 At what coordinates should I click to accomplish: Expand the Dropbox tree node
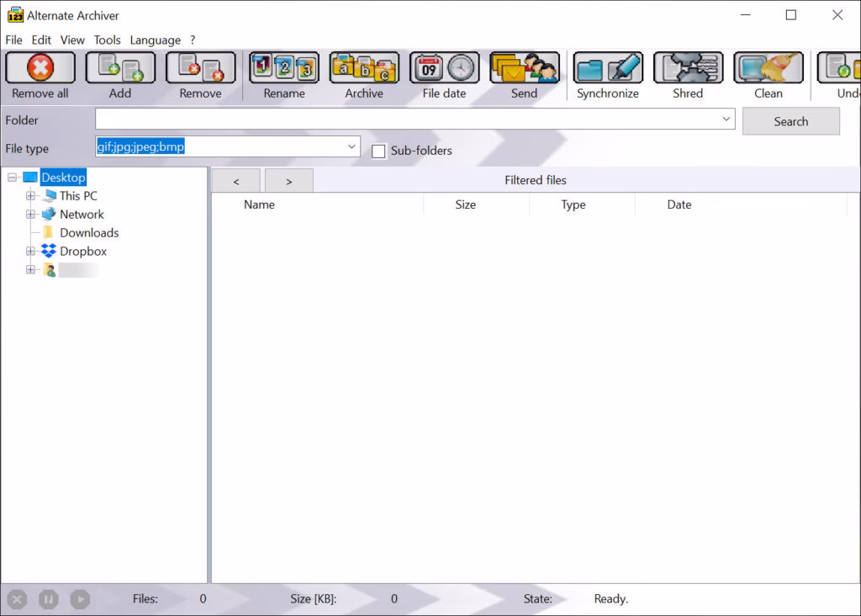point(31,252)
